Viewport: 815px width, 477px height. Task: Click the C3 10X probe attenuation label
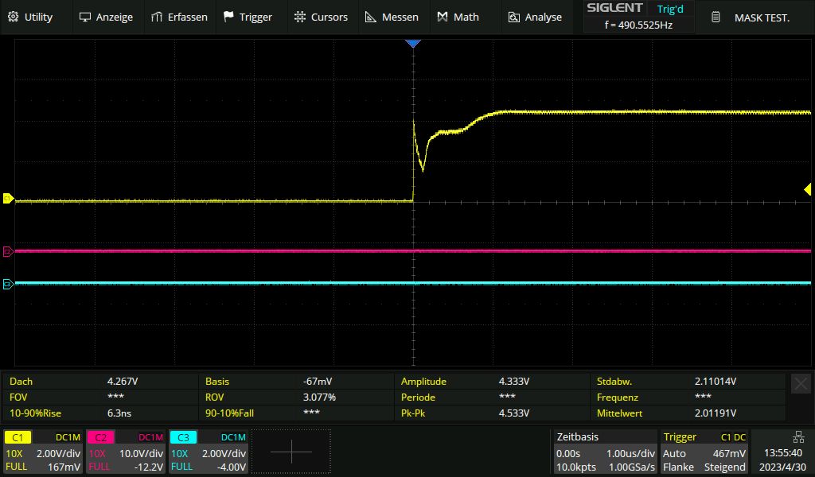[x=180, y=453]
